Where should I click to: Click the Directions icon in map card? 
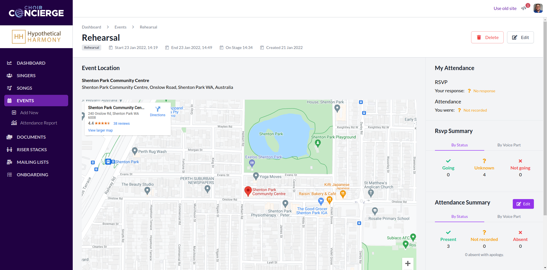(x=158, y=109)
